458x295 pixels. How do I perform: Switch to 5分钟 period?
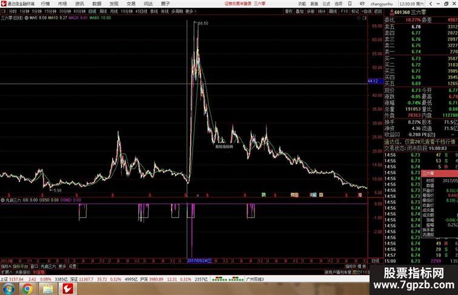(x=37, y=12)
